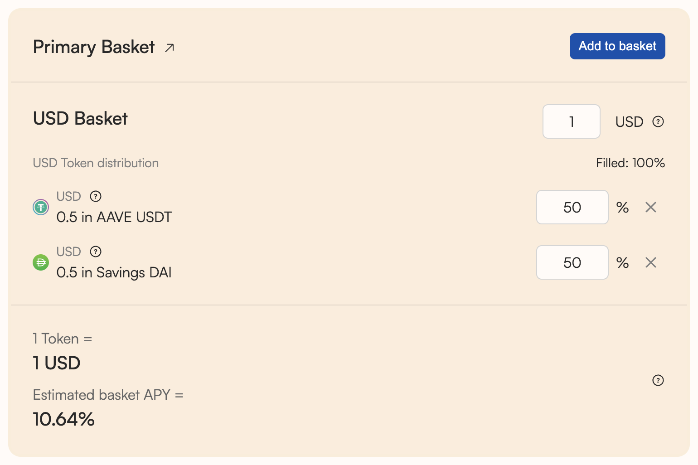This screenshot has height=465, width=698.
Task: Click the Filled: 100% indicator
Action: pyautogui.click(x=630, y=163)
